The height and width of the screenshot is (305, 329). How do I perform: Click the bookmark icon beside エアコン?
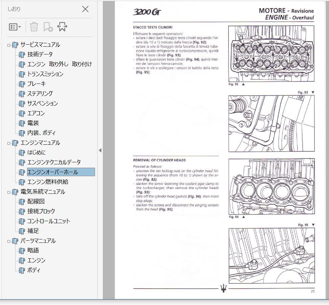coord(22,114)
